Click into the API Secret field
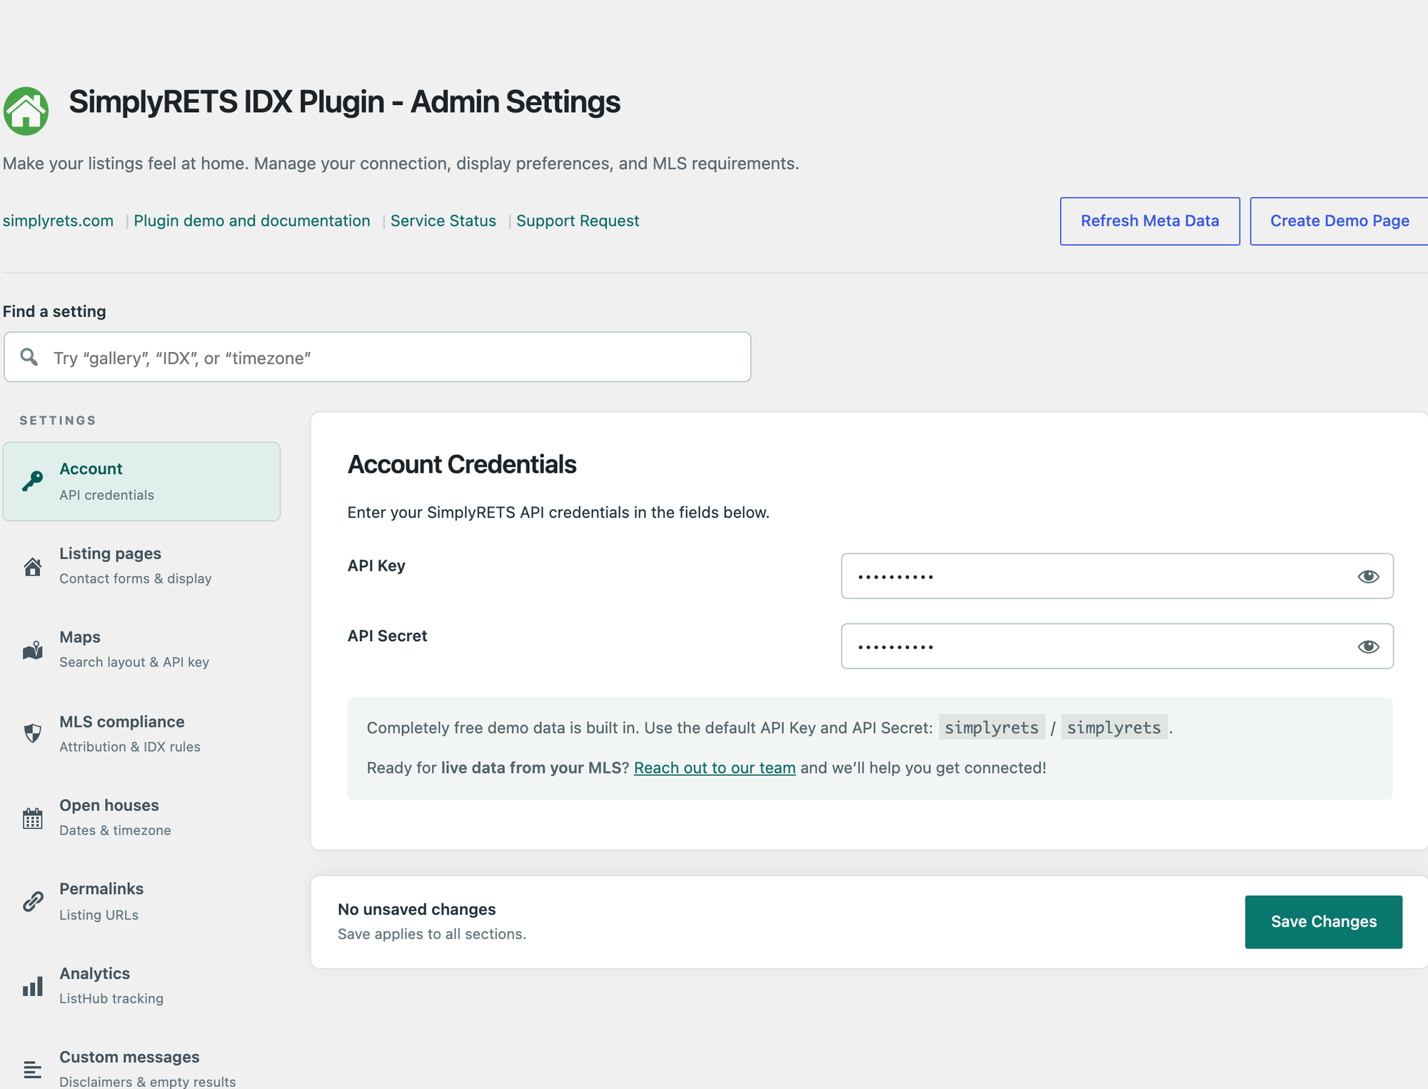 1117,647
